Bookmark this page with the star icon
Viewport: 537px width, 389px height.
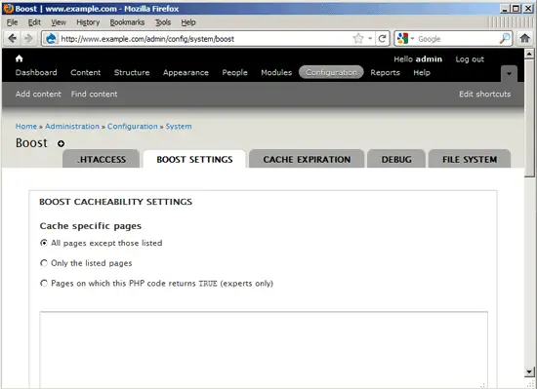(358, 39)
